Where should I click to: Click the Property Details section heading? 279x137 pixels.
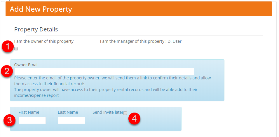pyautogui.click(x=36, y=29)
